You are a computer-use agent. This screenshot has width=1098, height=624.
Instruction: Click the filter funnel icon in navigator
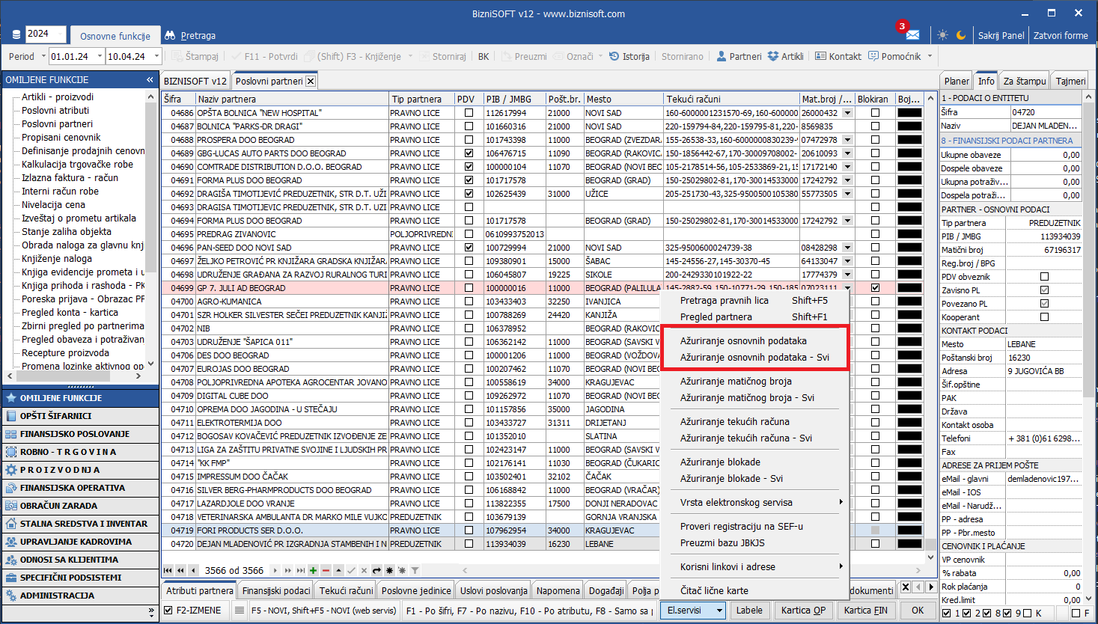coord(415,570)
